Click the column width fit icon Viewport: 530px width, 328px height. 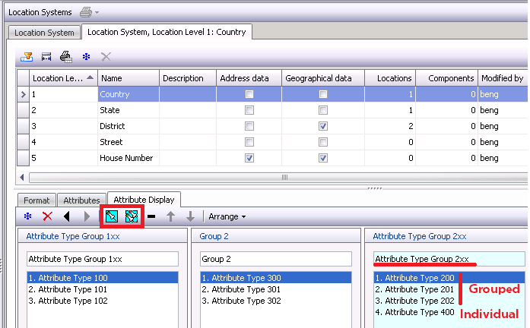click(x=46, y=57)
